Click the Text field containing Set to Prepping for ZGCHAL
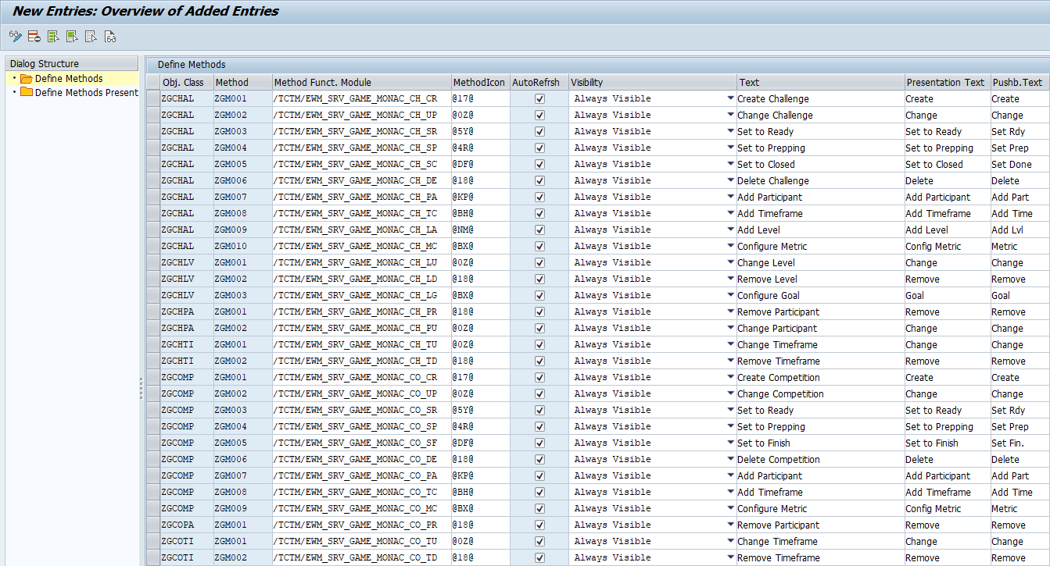The height and width of the screenshot is (566, 1050). pyautogui.click(x=819, y=148)
